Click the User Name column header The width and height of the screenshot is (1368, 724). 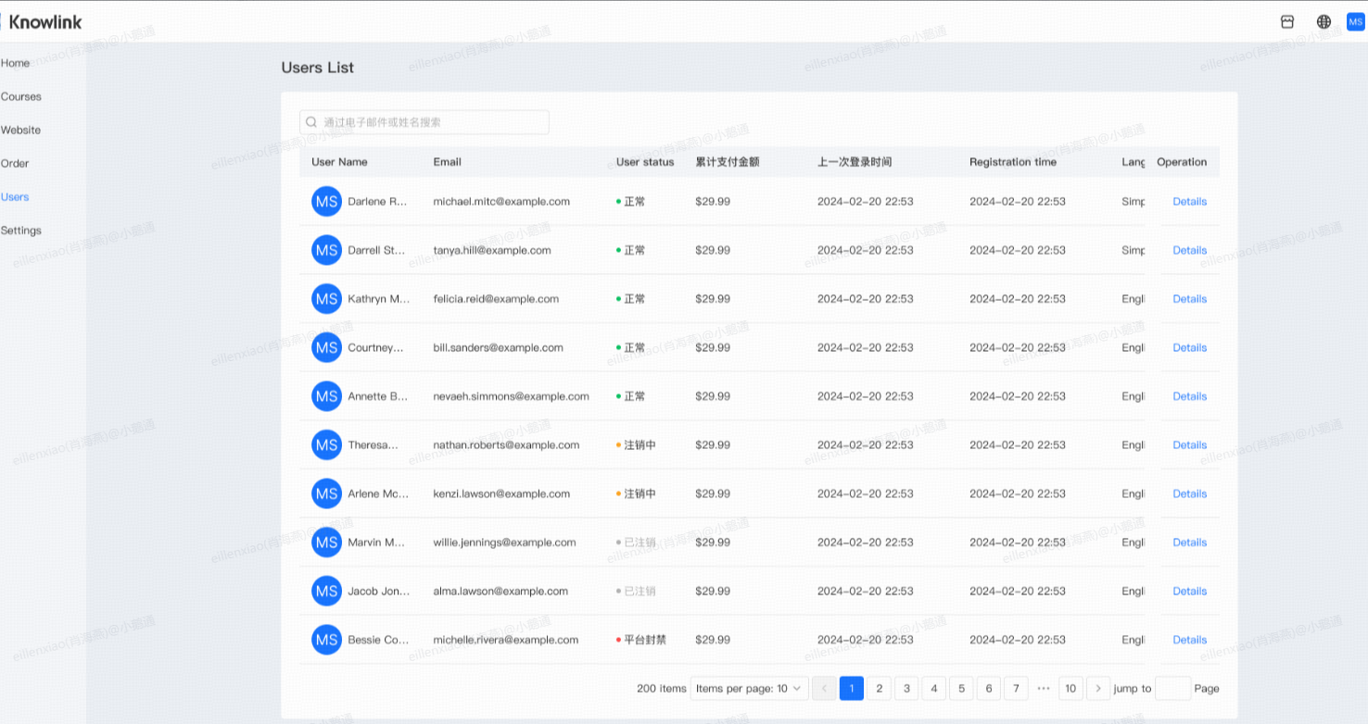(339, 162)
